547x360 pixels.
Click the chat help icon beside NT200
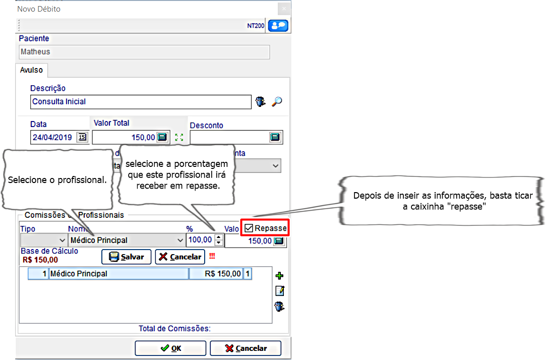[278, 26]
